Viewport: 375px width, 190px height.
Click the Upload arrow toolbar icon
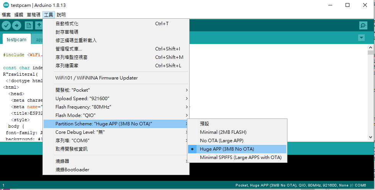[x=16, y=25]
